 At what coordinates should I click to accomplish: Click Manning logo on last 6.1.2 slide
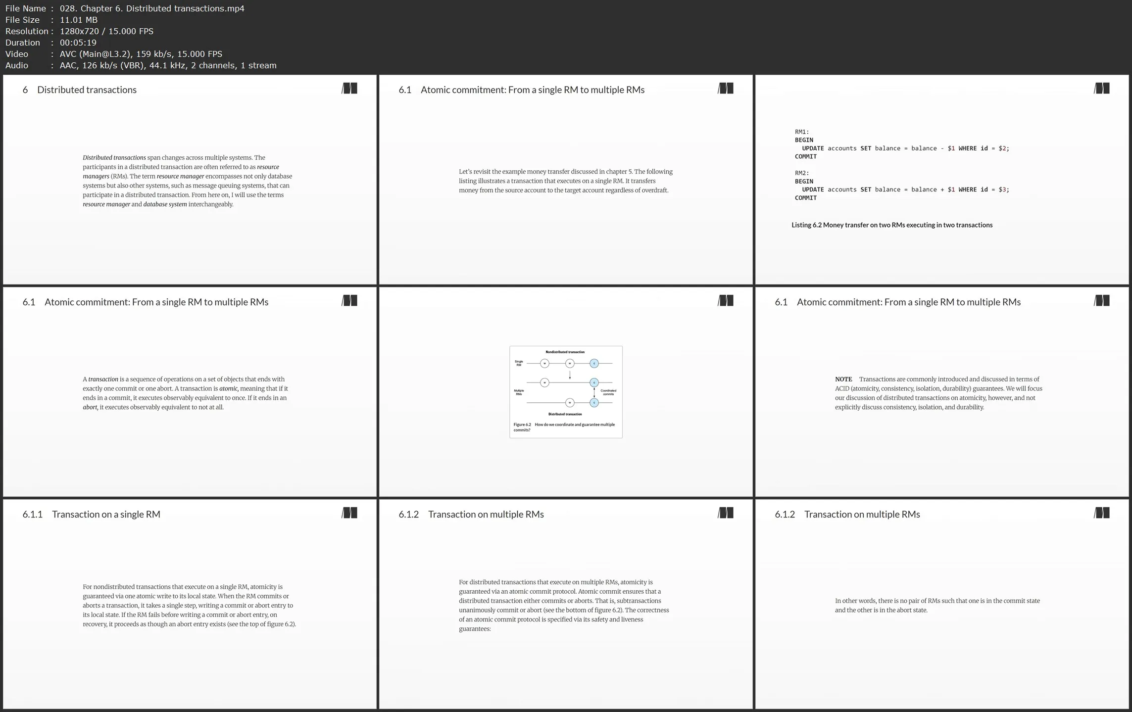(1102, 513)
